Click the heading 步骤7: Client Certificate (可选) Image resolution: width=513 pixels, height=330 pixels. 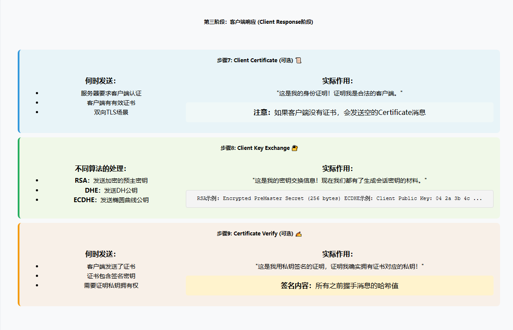tap(255, 60)
